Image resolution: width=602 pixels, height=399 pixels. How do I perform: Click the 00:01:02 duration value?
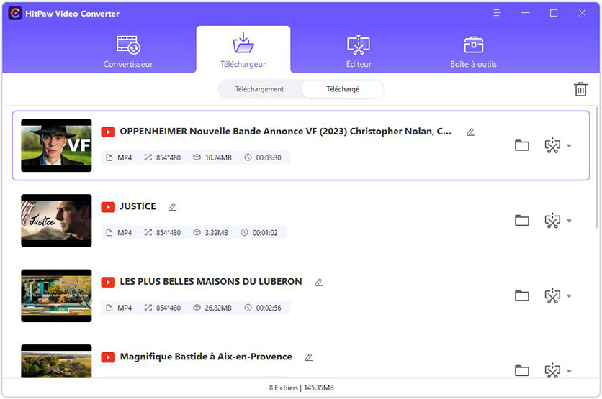pos(265,233)
